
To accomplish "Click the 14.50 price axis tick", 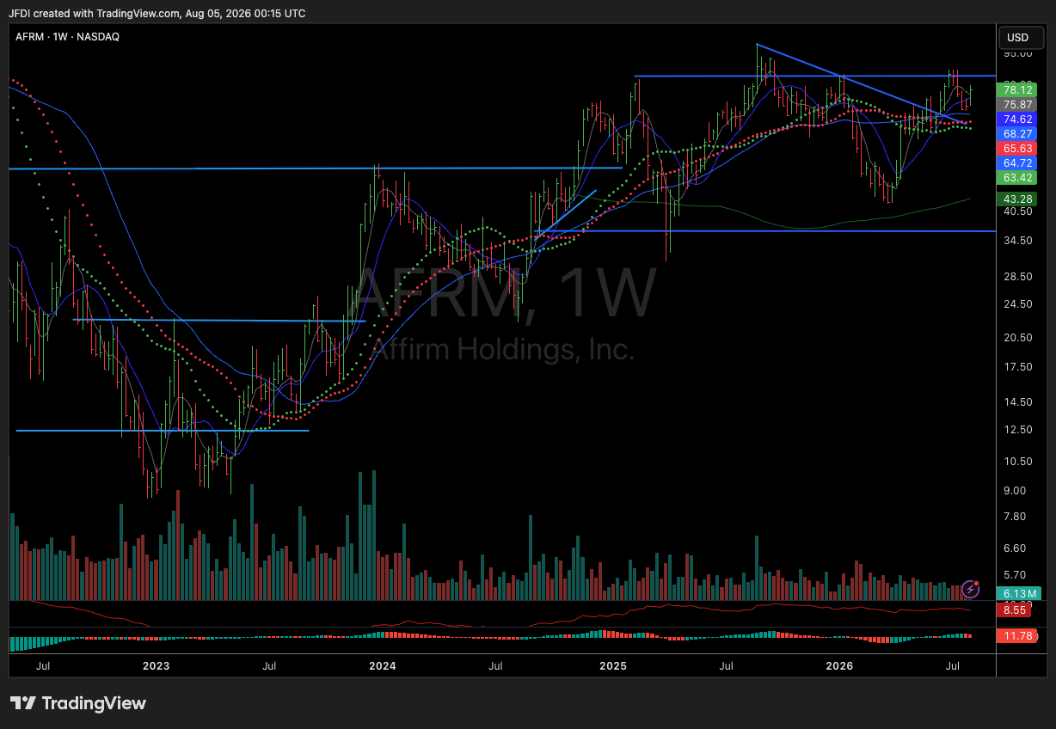I will click(x=1017, y=402).
